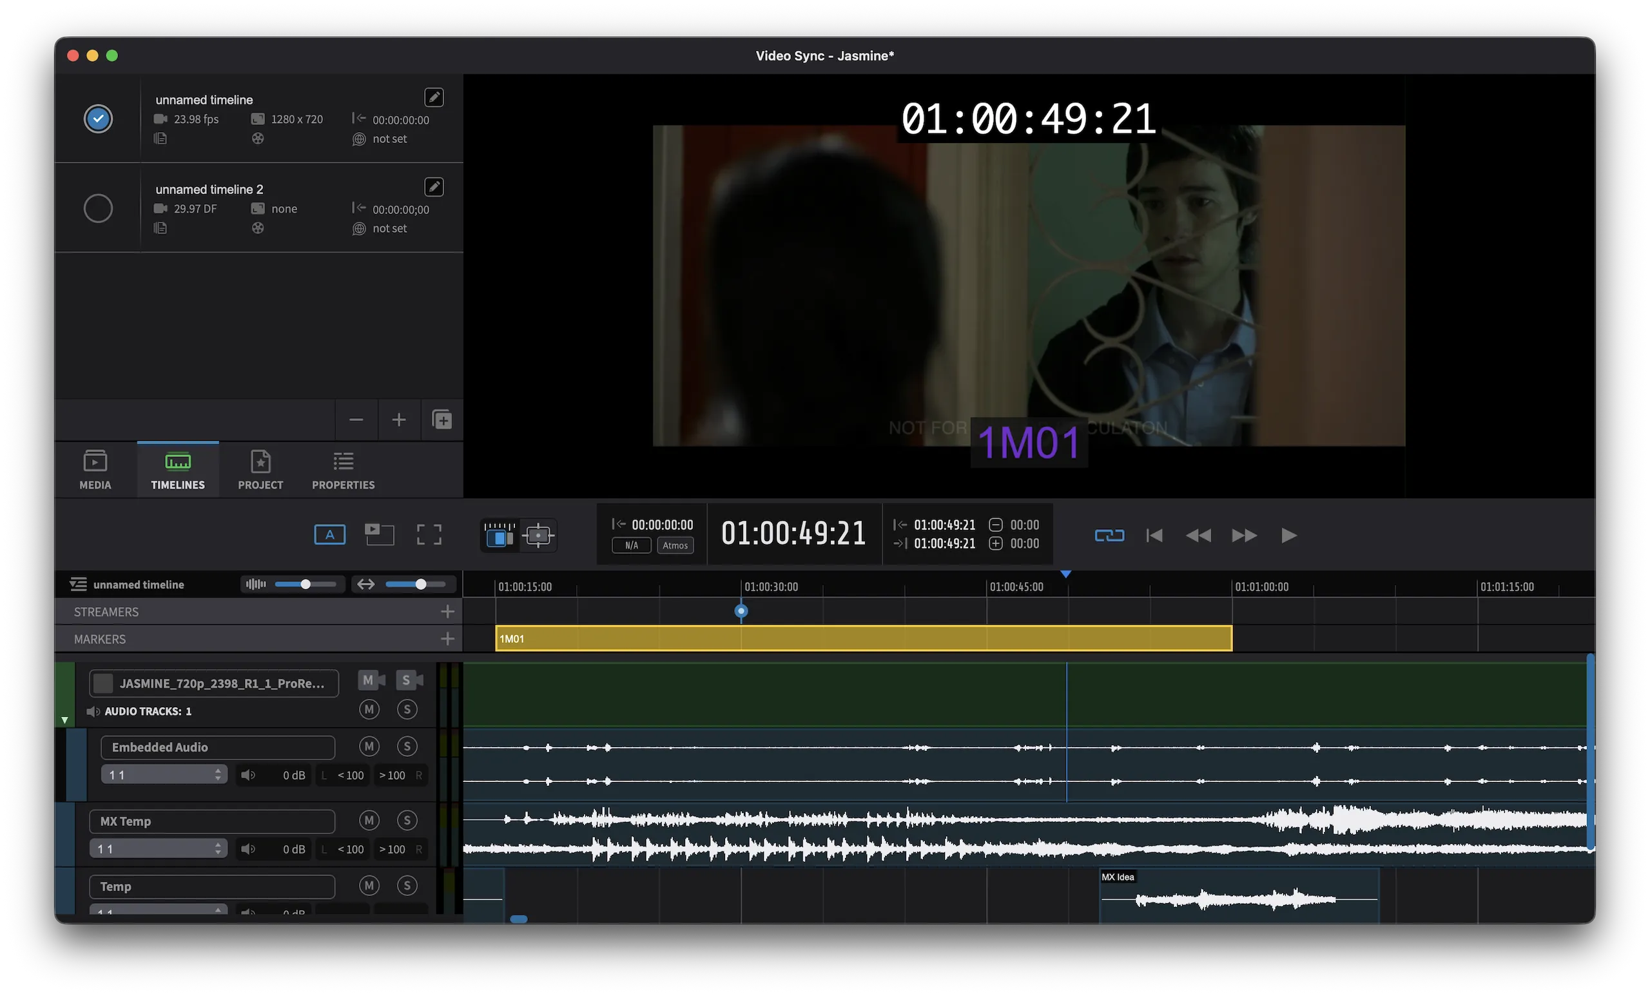Mute the Temp track
Screen dimensions: 1650x996
click(x=369, y=887)
